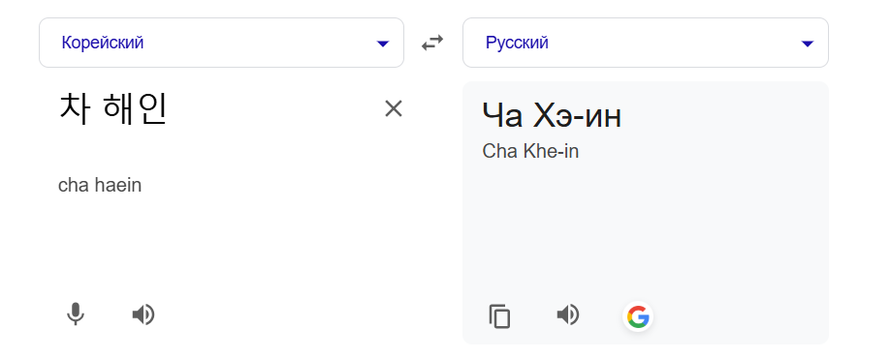
Task: Expand source language arrow next to Корейский
Action: pos(383,44)
